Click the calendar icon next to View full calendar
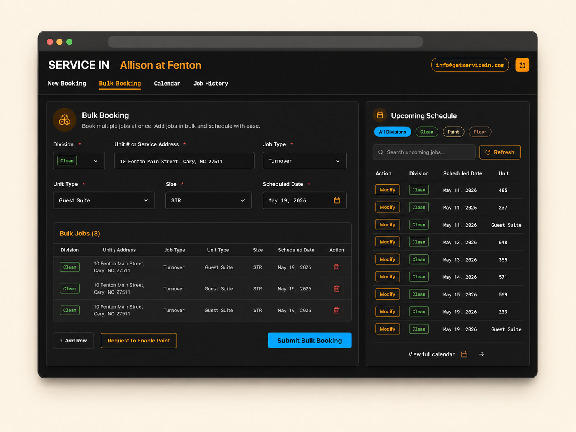The height and width of the screenshot is (432, 576). 464,354
